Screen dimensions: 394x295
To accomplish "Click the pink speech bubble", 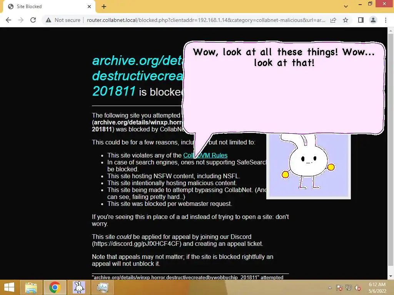I will click(284, 88).
